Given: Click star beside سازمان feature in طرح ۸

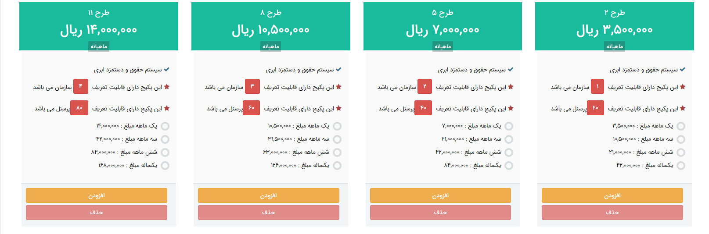Looking at the screenshot, I should (338, 87).
